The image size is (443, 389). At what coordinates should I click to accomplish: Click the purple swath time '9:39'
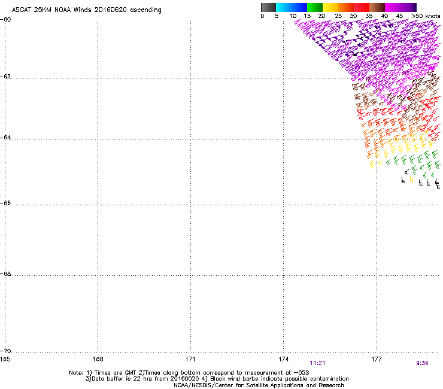422,363
